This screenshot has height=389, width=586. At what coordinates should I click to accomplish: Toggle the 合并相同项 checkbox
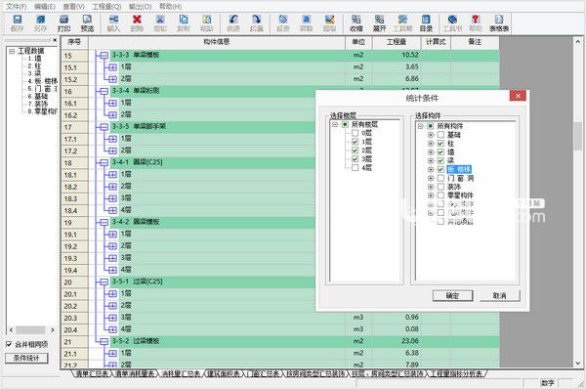pos(9,344)
